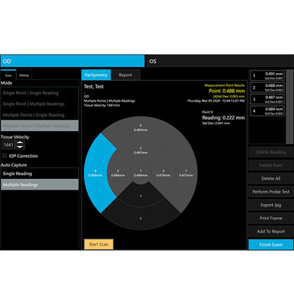Click the Delete All button
Viewport: 294px width, 294px height.
[x=270, y=178]
